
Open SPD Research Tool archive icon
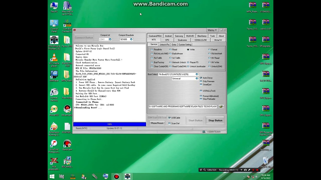click(x=266, y=129)
